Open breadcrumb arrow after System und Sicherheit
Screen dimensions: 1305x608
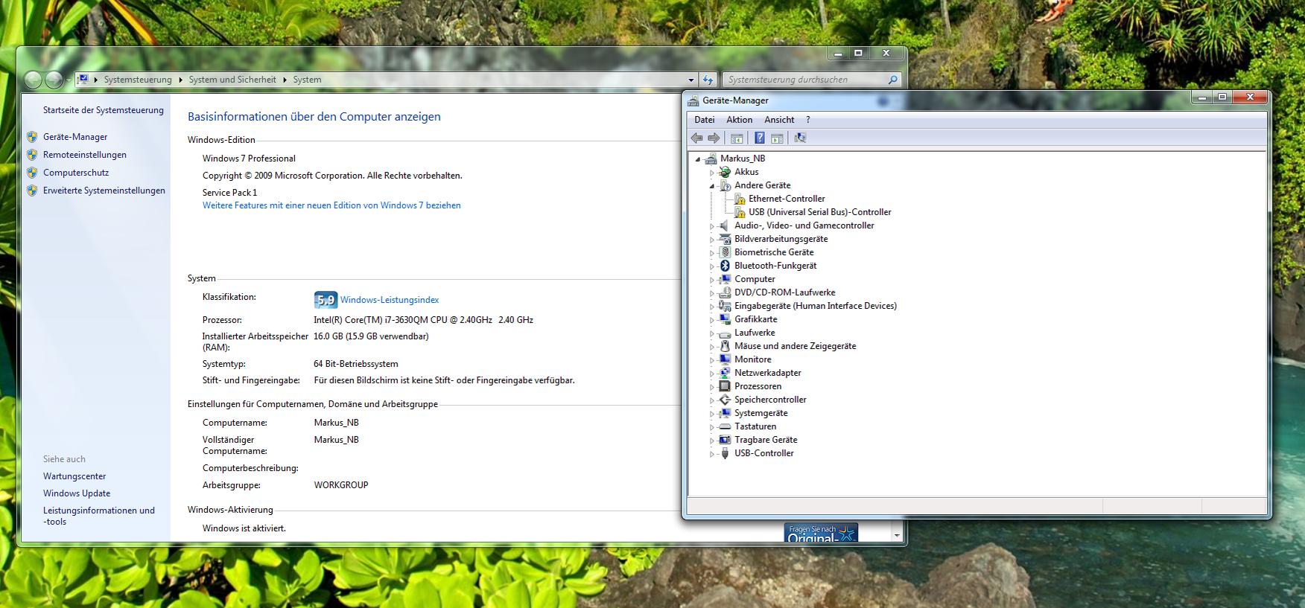point(285,80)
